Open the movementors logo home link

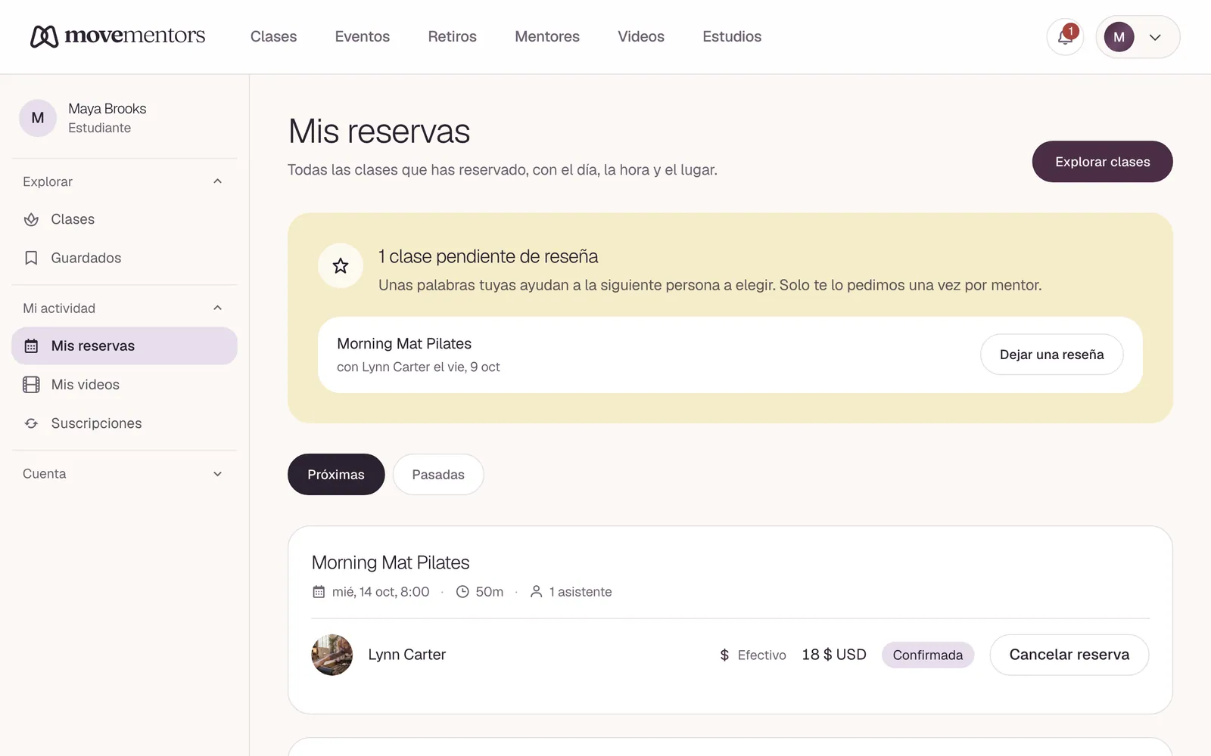coord(117,36)
